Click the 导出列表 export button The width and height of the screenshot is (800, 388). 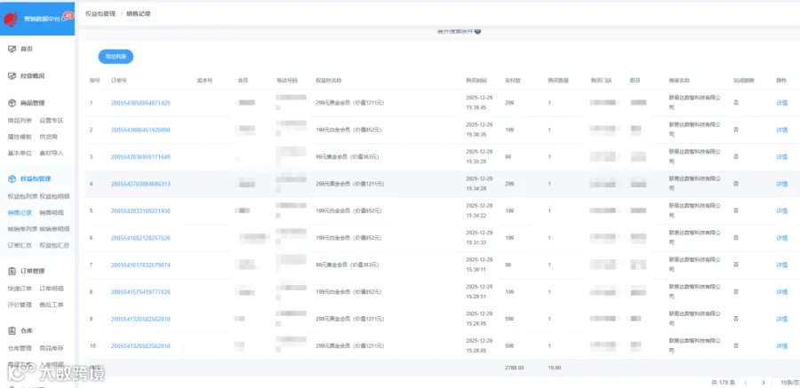pyautogui.click(x=116, y=57)
